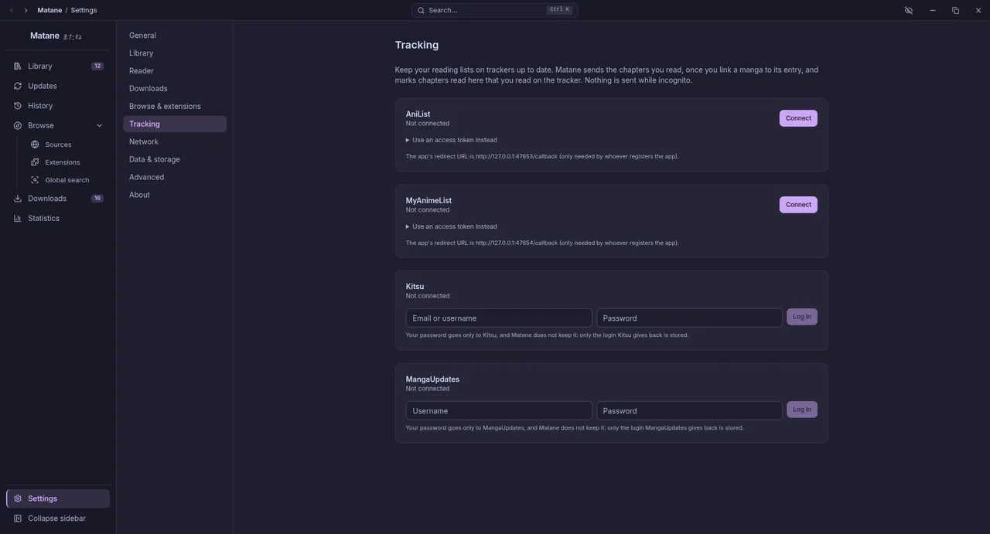Click Matane breadcrumb link
The width and height of the screenshot is (990, 534).
point(49,10)
